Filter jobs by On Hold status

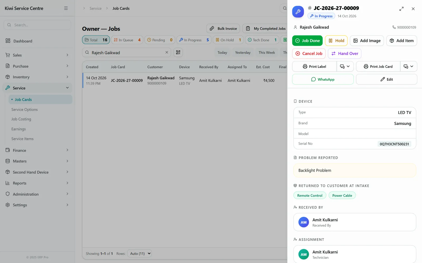pyautogui.click(x=228, y=40)
